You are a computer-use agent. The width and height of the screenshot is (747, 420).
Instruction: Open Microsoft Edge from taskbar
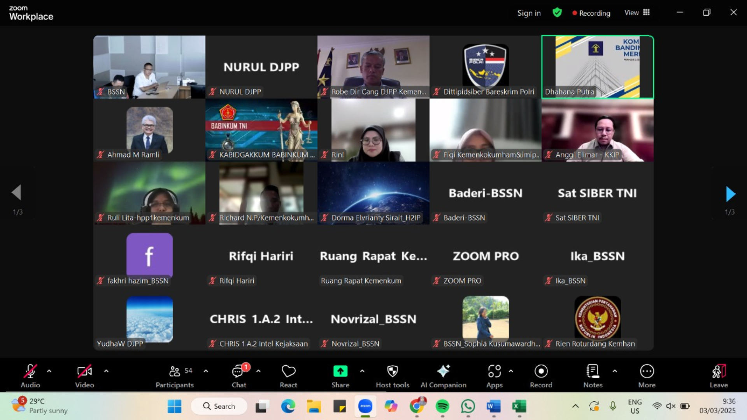pyautogui.click(x=288, y=406)
